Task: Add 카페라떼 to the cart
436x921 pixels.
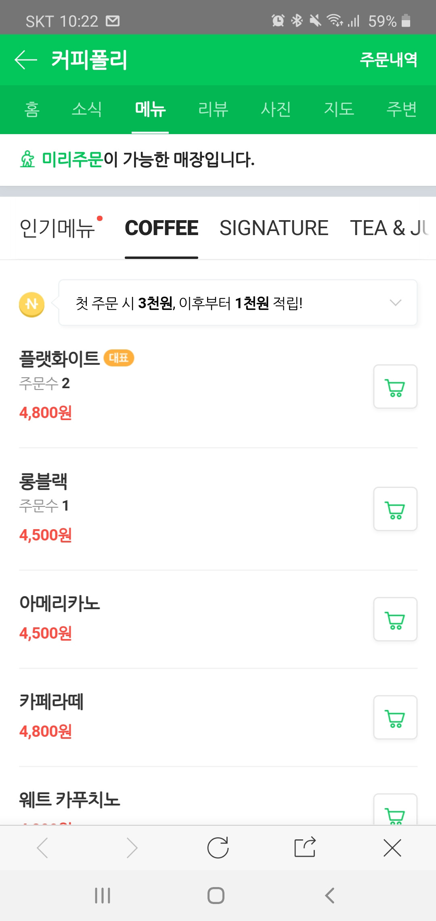Action: pos(395,717)
